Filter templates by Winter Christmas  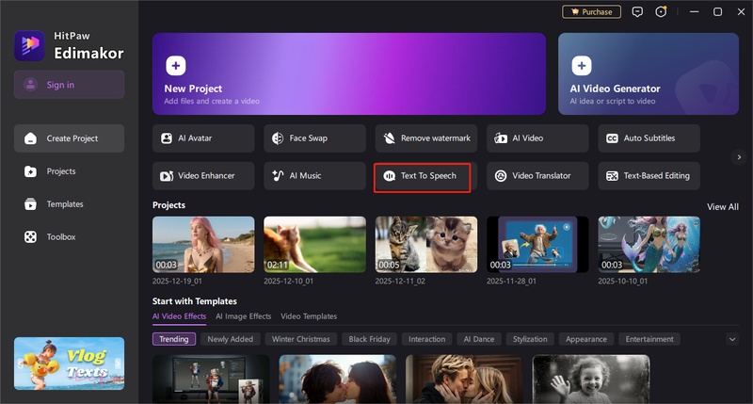(x=301, y=339)
